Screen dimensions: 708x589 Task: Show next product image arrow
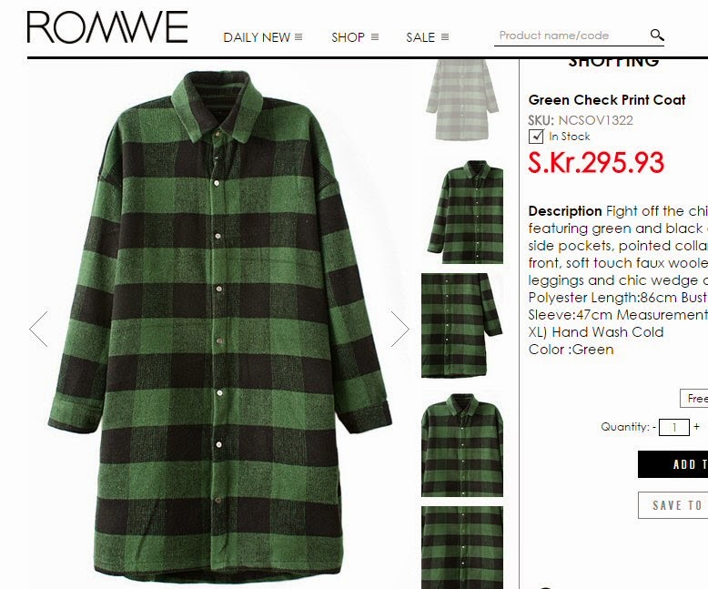pos(400,329)
